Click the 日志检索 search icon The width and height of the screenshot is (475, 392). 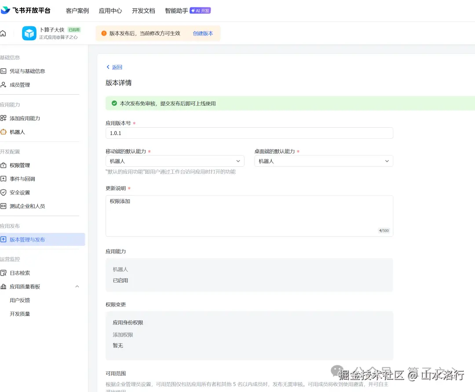pos(4,273)
